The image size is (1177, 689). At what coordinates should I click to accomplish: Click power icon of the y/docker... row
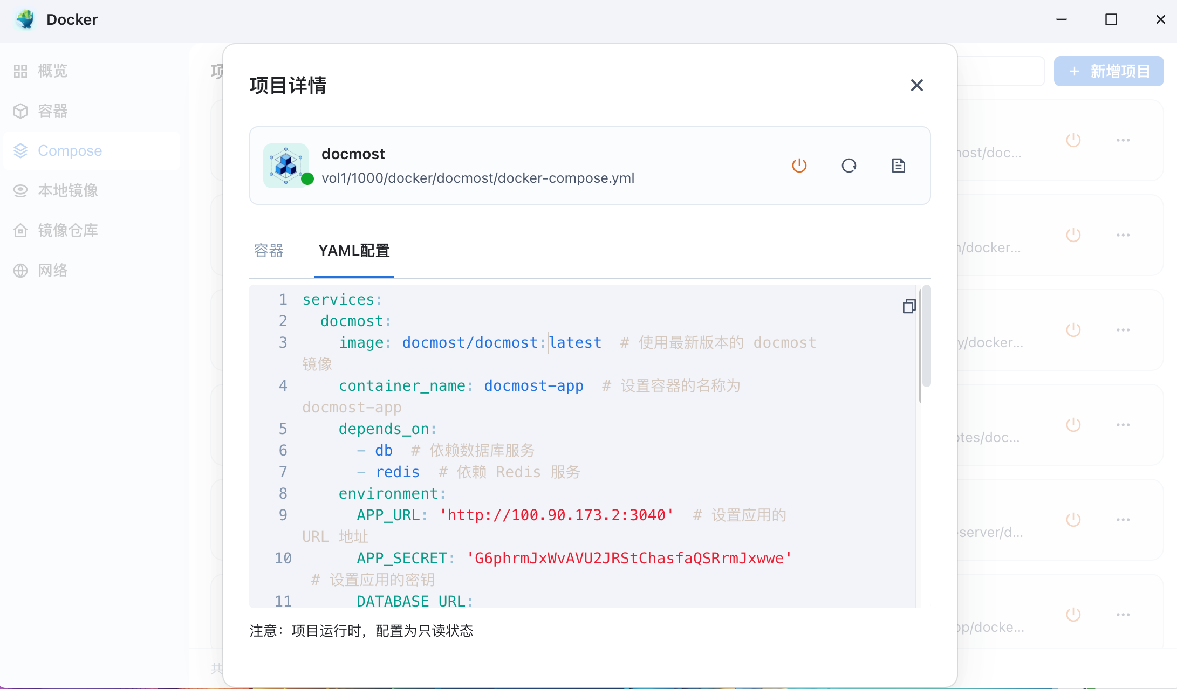point(1073,330)
